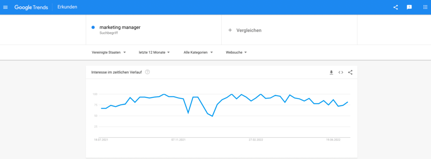Click the help question mark icon

pyautogui.click(x=147, y=72)
